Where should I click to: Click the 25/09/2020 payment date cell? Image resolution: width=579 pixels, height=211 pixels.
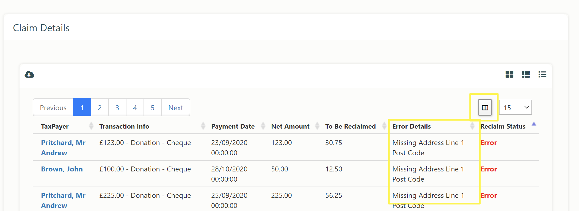point(229,201)
